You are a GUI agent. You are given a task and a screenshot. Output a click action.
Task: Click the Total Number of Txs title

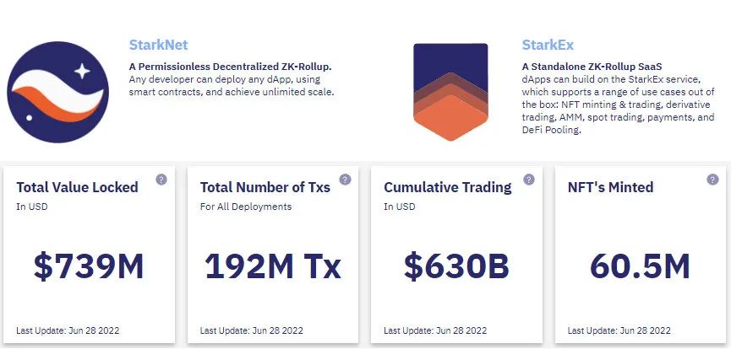pos(265,187)
